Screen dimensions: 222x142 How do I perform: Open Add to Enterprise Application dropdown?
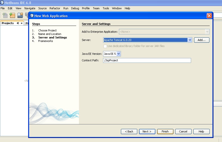(207, 32)
